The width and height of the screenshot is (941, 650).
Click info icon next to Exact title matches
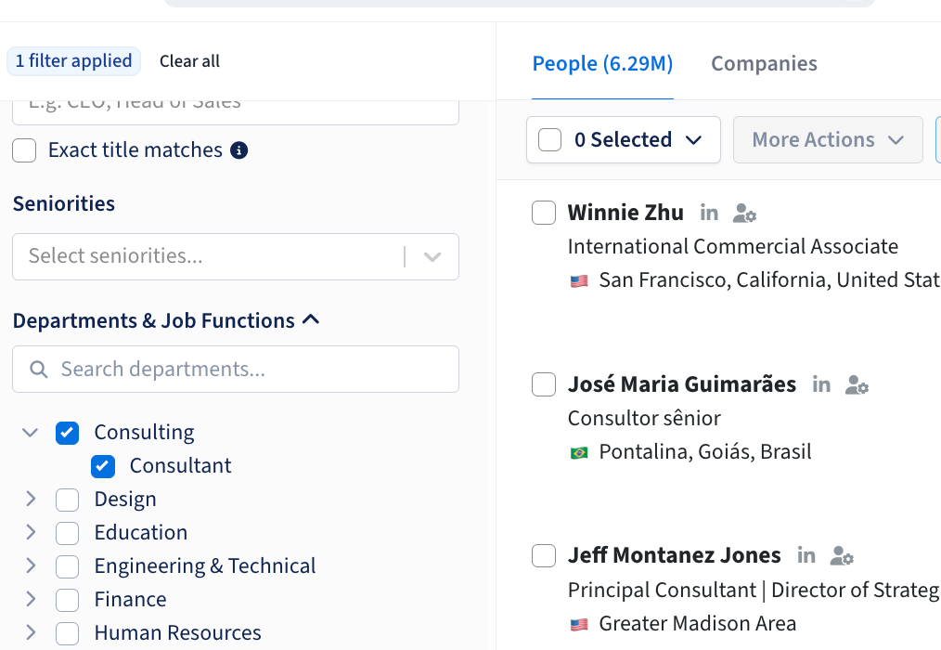[238, 150]
